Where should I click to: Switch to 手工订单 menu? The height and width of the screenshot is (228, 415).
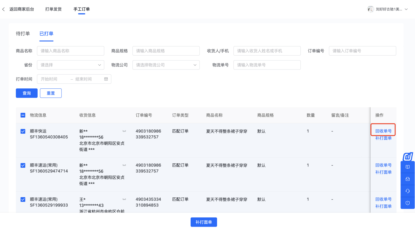coord(81,9)
